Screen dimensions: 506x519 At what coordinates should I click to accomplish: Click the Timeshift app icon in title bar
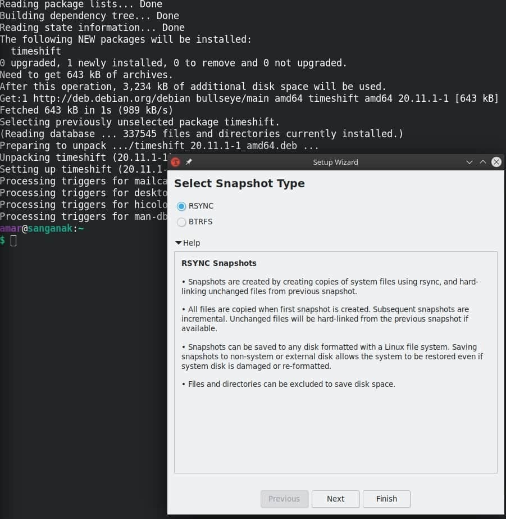175,162
